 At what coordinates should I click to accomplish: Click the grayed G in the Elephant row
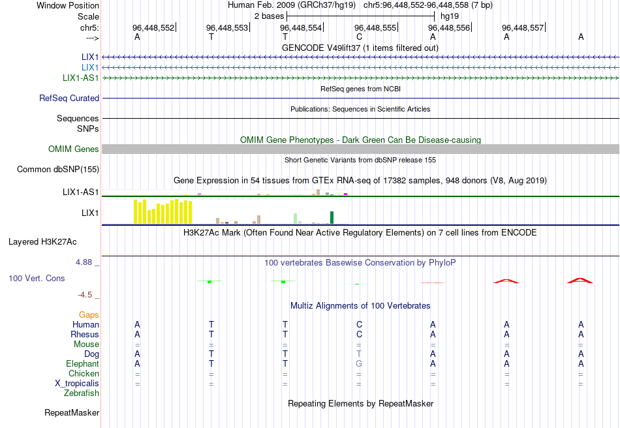point(359,363)
